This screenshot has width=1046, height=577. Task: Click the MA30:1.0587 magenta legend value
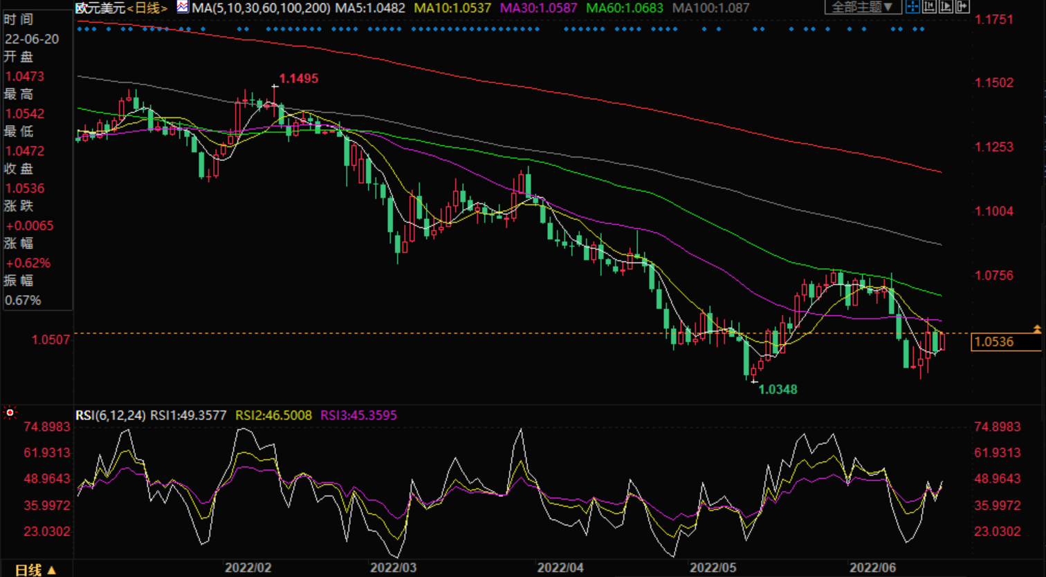point(538,8)
